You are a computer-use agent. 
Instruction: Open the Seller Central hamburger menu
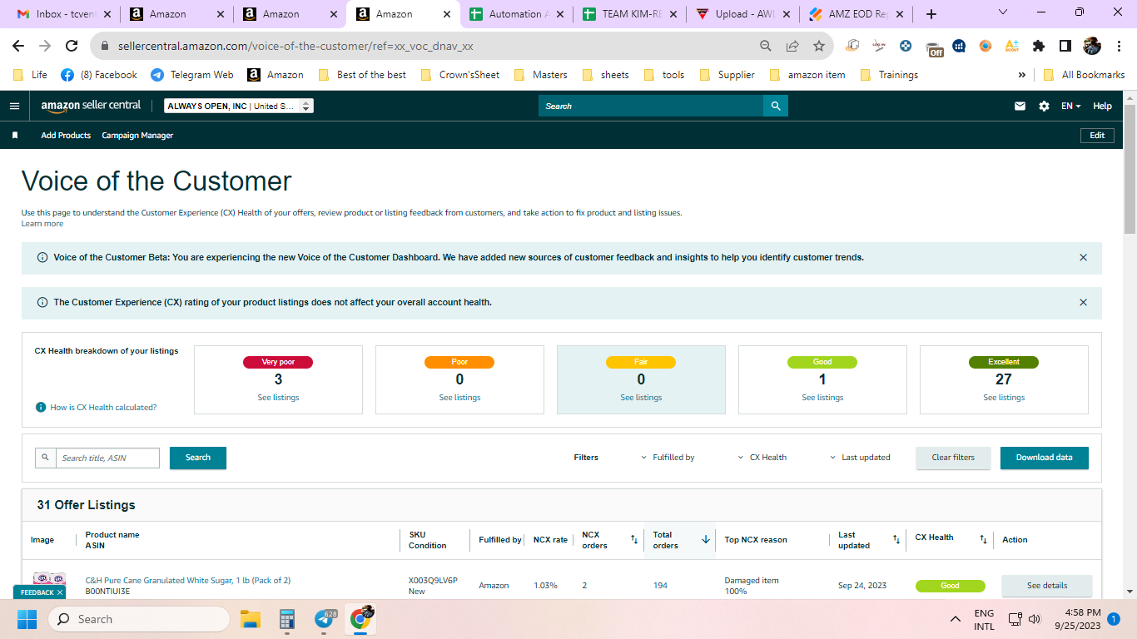point(14,106)
